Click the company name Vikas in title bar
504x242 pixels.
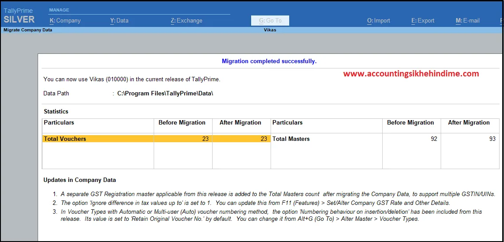(270, 30)
